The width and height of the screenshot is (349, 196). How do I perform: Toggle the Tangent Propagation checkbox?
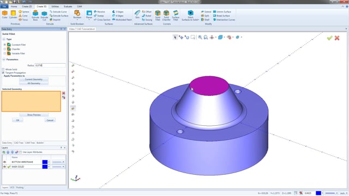pos(3,73)
